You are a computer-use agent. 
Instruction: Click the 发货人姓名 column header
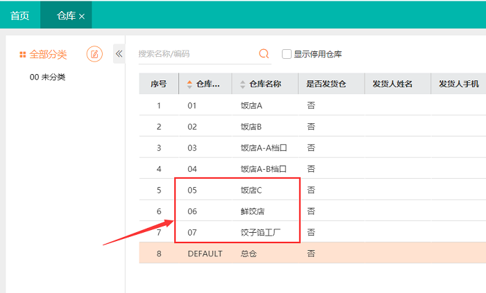(x=392, y=85)
